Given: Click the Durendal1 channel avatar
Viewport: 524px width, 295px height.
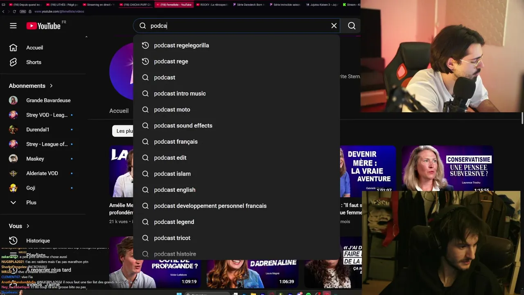Looking at the screenshot, I should [14, 129].
